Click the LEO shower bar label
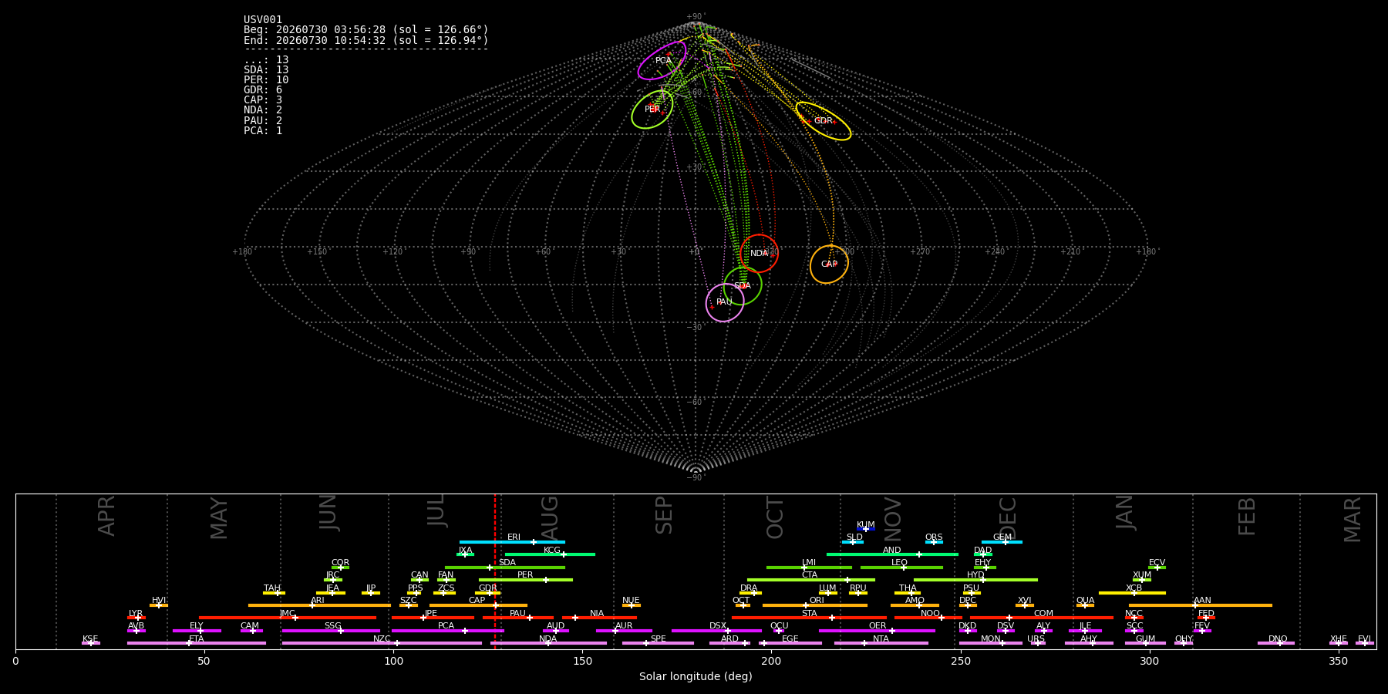This screenshot has width=1388, height=694. [x=900, y=563]
